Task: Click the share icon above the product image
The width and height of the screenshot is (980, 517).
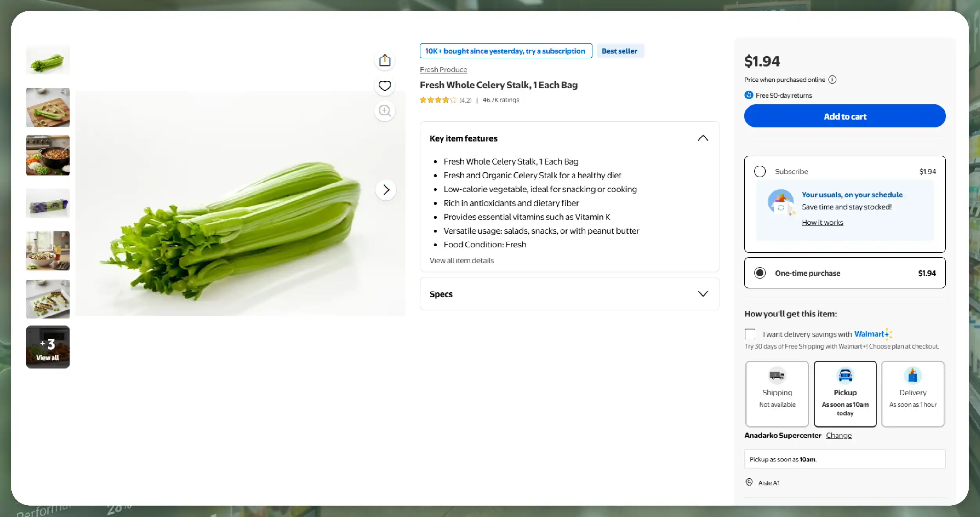Action: point(385,60)
